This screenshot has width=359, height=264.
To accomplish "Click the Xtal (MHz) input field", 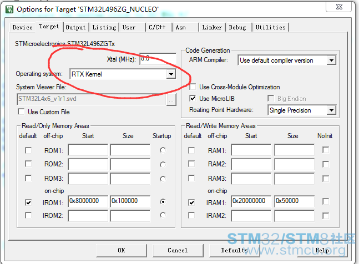I will coord(158,59).
